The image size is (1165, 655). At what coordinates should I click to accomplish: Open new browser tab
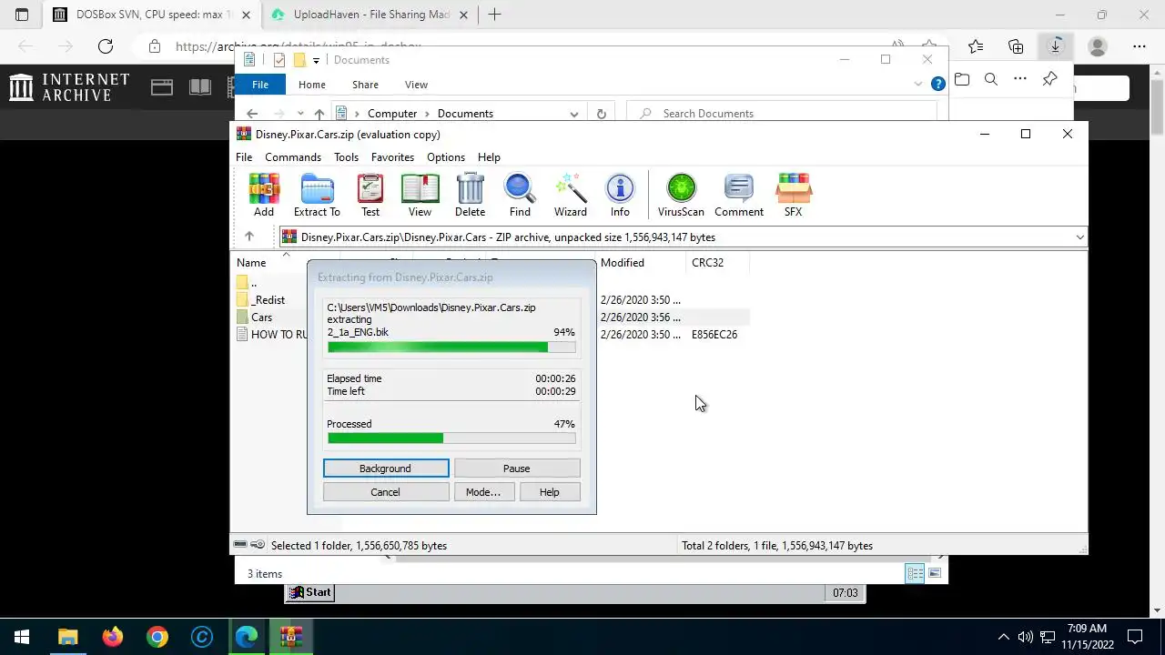coord(494,15)
